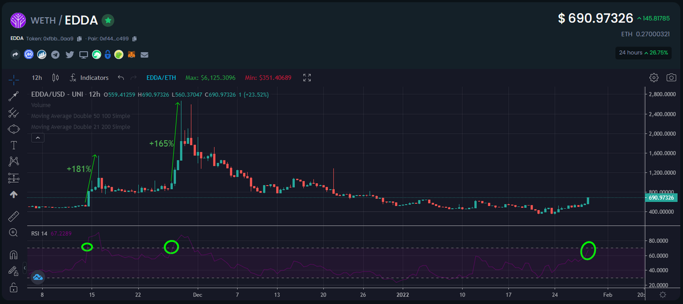Click the Feb date on time axis
Image resolution: width=683 pixels, height=304 pixels.
(607, 295)
